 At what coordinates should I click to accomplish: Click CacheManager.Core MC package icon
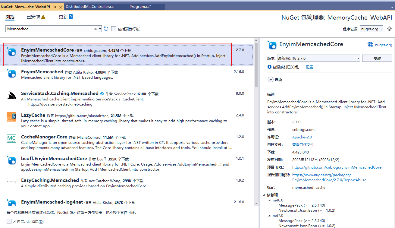(11, 139)
